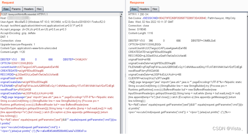Click the Set-Cookie JSESSIONID header line
This screenshot has height=134, width=248.
[182, 18]
